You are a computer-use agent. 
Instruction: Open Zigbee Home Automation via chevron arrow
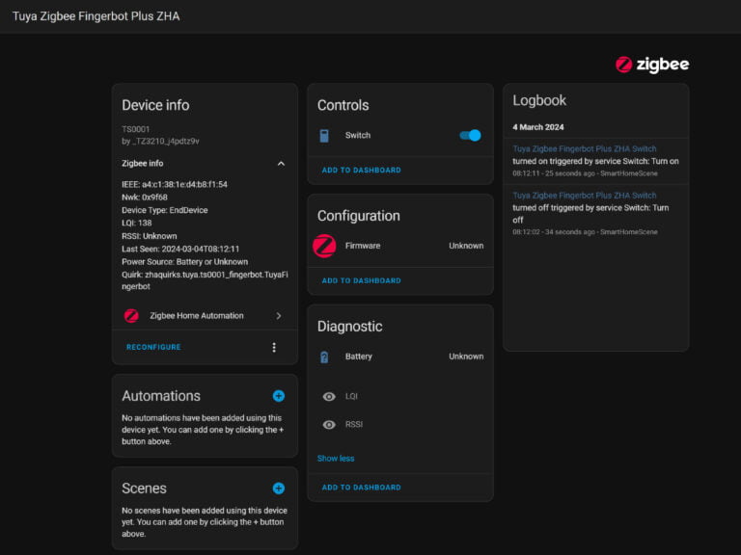click(279, 316)
